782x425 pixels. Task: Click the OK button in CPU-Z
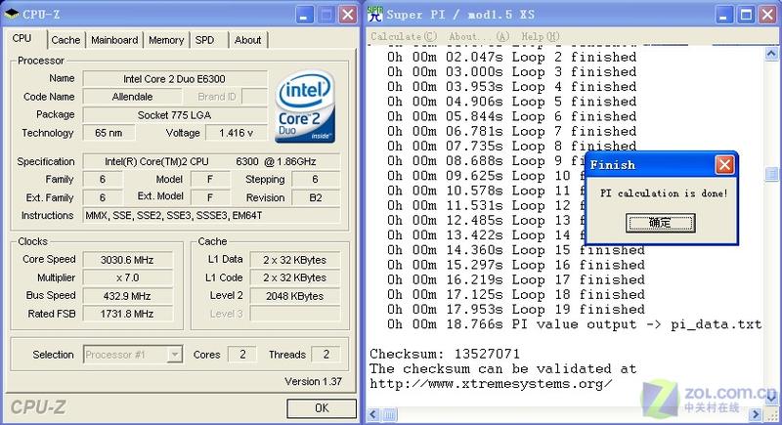(322, 408)
